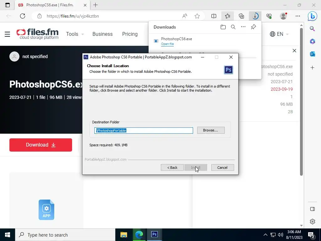Click the Open file link
Viewport: 321px width, 241px height.
[167, 44]
